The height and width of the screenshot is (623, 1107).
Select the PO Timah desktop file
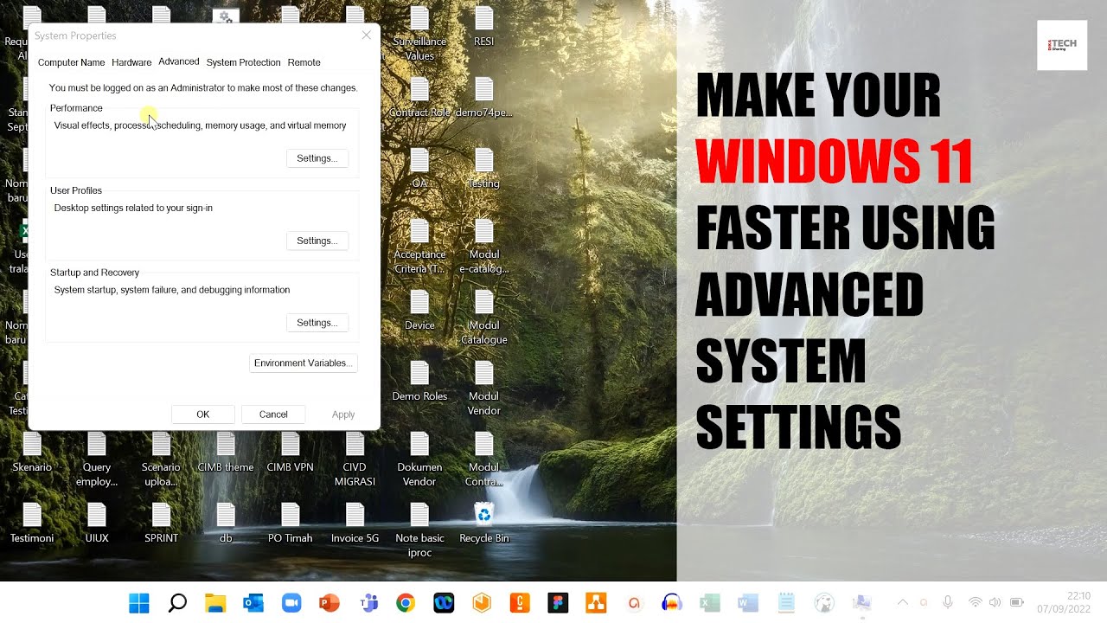[291, 523]
